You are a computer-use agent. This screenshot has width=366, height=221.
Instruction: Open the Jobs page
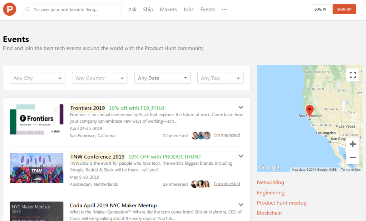(x=188, y=10)
